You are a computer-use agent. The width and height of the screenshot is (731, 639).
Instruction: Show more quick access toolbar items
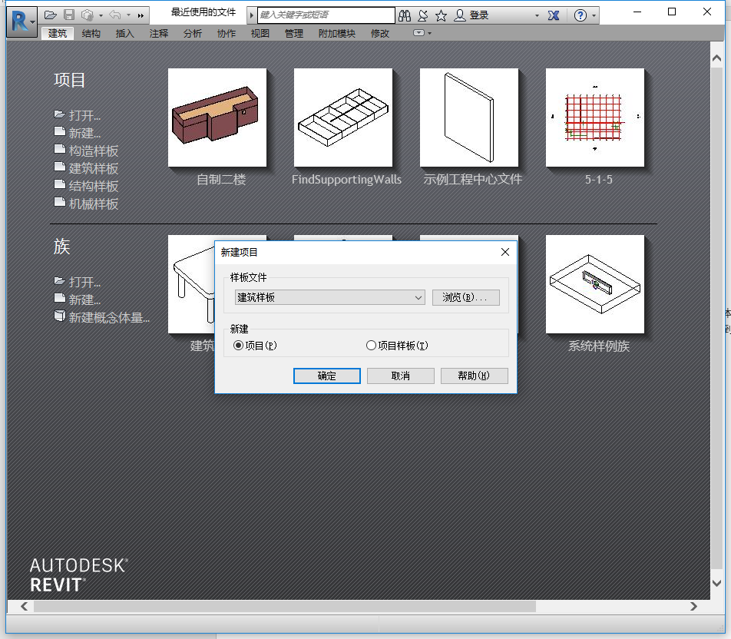pyautogui.click(x=141, y=15)
